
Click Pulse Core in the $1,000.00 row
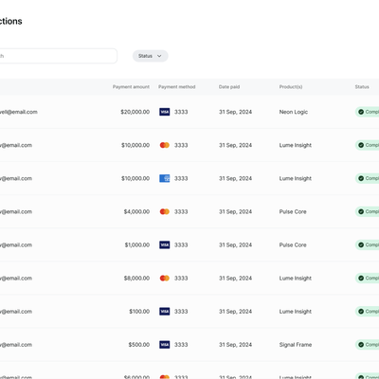click(x=293, y=244)
